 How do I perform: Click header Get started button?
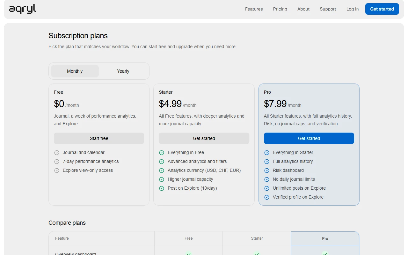(382, 9)
